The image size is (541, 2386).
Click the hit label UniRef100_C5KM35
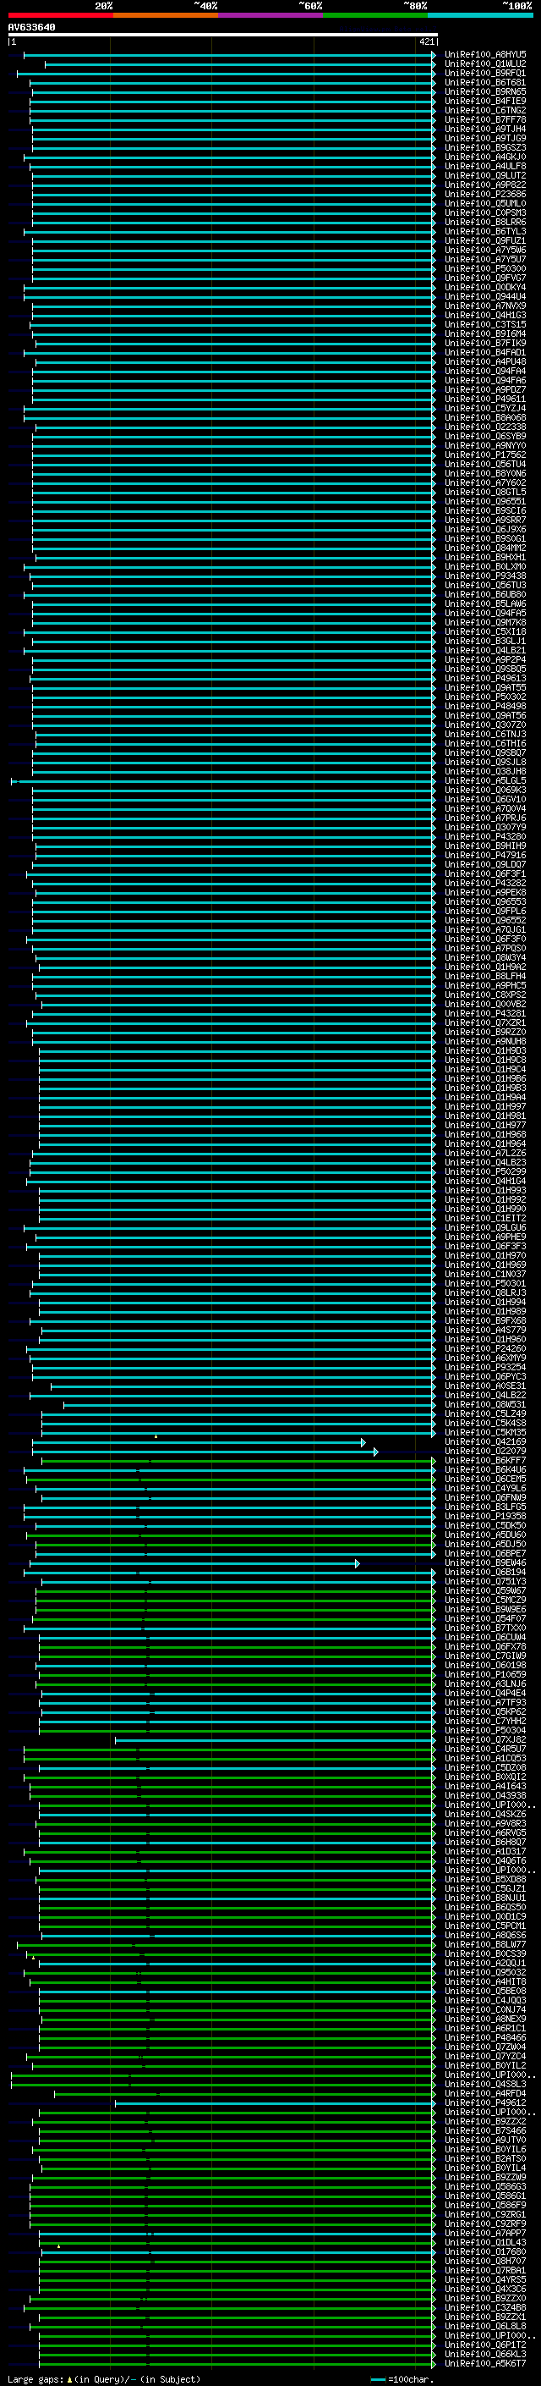point(484,1433)
